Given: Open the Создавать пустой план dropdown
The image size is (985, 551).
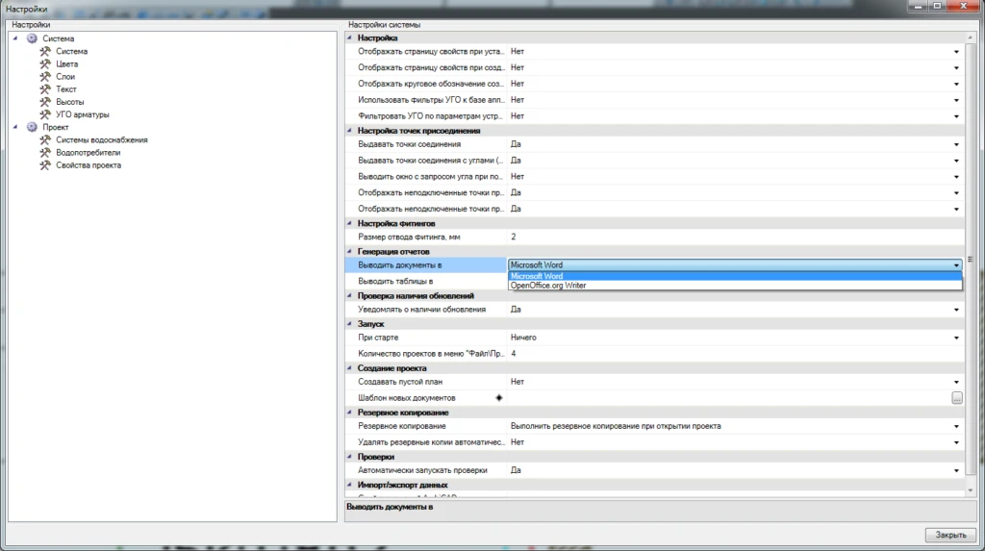Looking at the screenshot, I should click(x=956, y=383).
